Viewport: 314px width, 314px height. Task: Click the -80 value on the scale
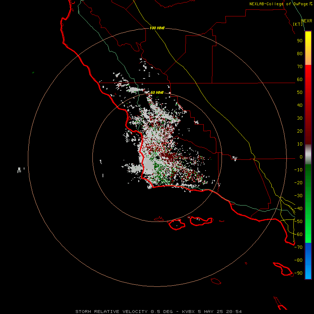tap(298, 260)
